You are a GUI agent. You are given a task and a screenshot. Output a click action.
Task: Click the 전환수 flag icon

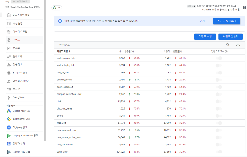(9, 48)
